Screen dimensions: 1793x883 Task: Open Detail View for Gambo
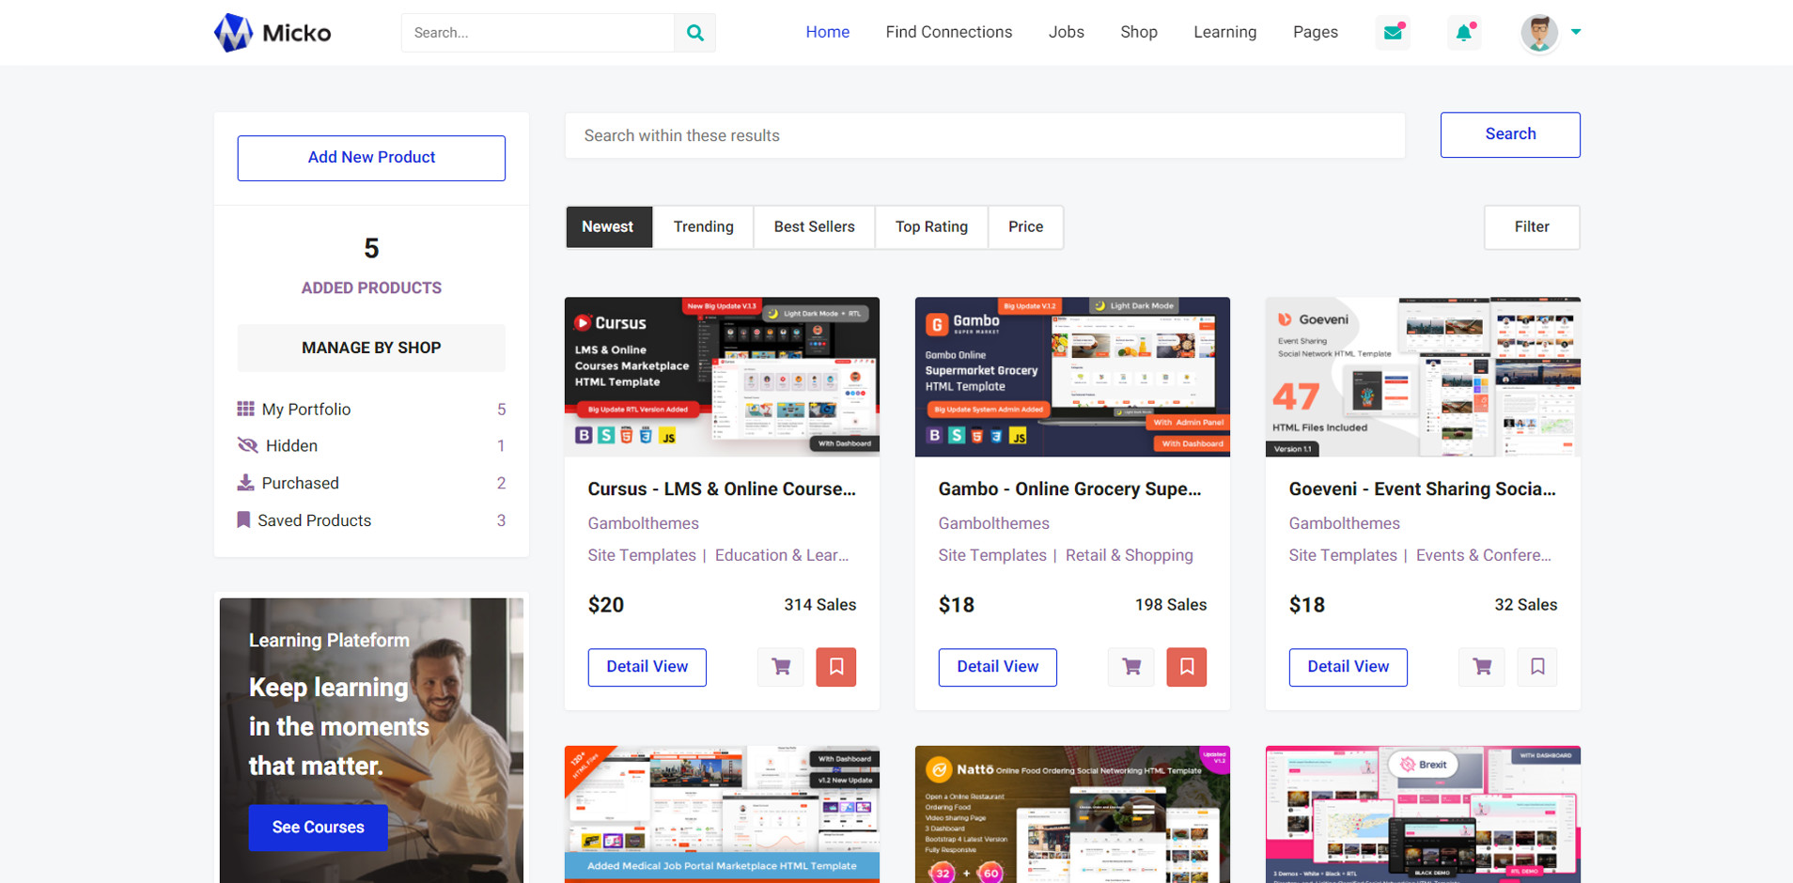click(x=997, y=667)
